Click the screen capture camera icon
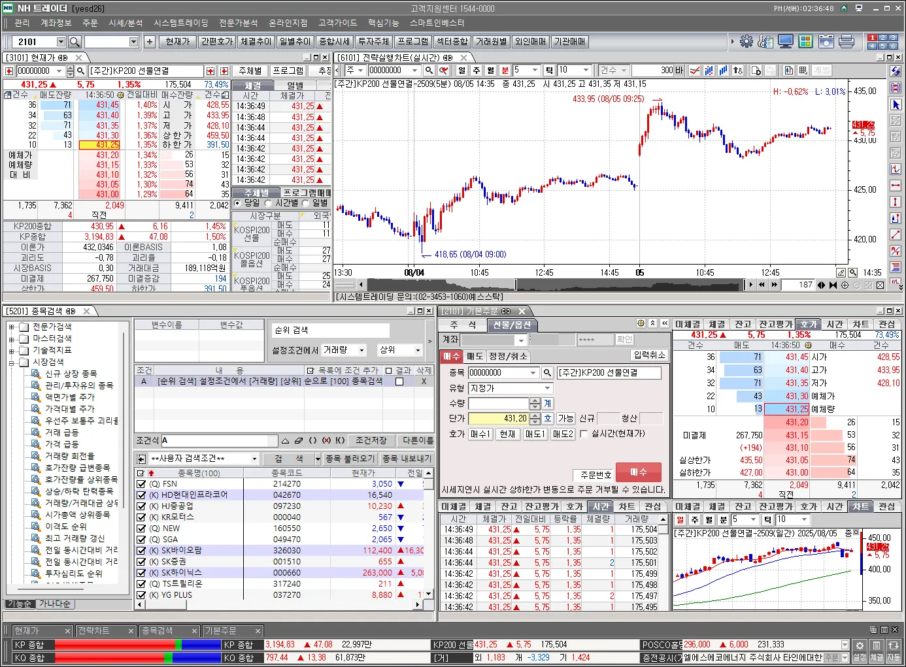This screenshot has width=906, height=667. [826, 42]
